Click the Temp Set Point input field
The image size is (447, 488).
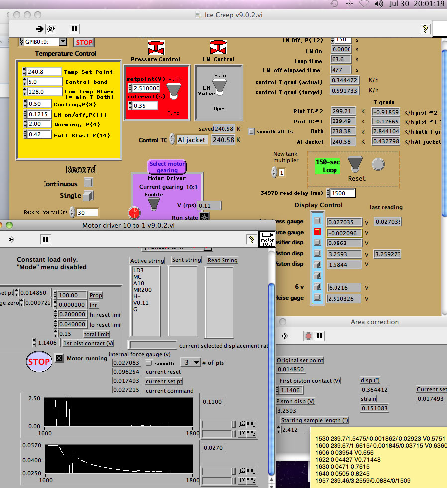(45, 72)
